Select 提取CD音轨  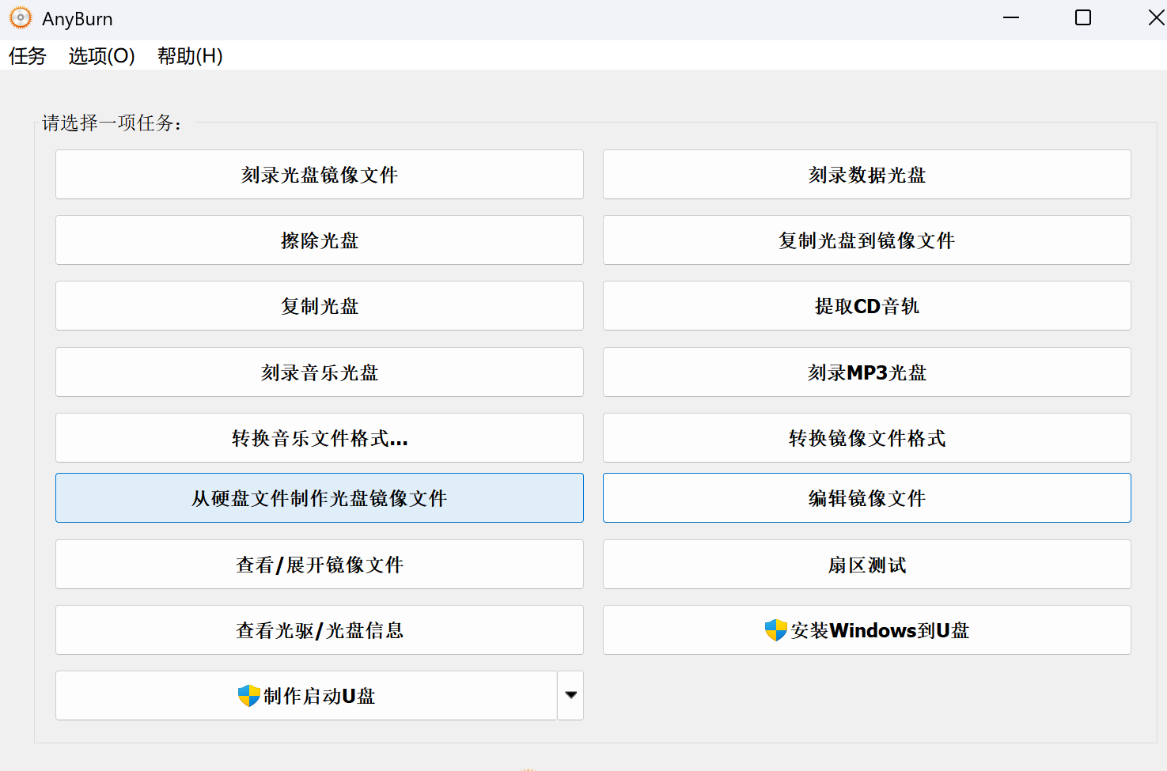[x=867, y=306]
